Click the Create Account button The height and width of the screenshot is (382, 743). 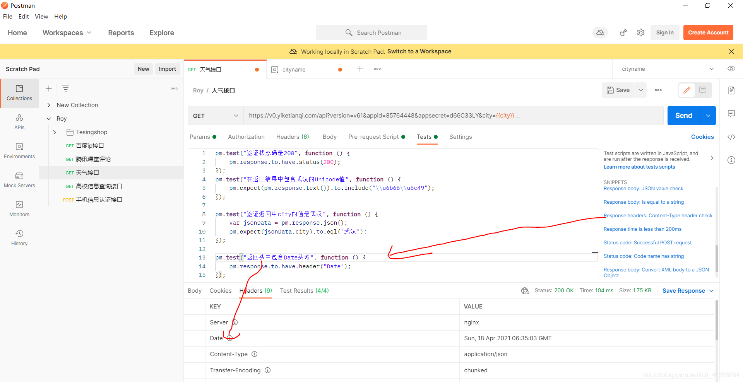[x=708, y=33]
